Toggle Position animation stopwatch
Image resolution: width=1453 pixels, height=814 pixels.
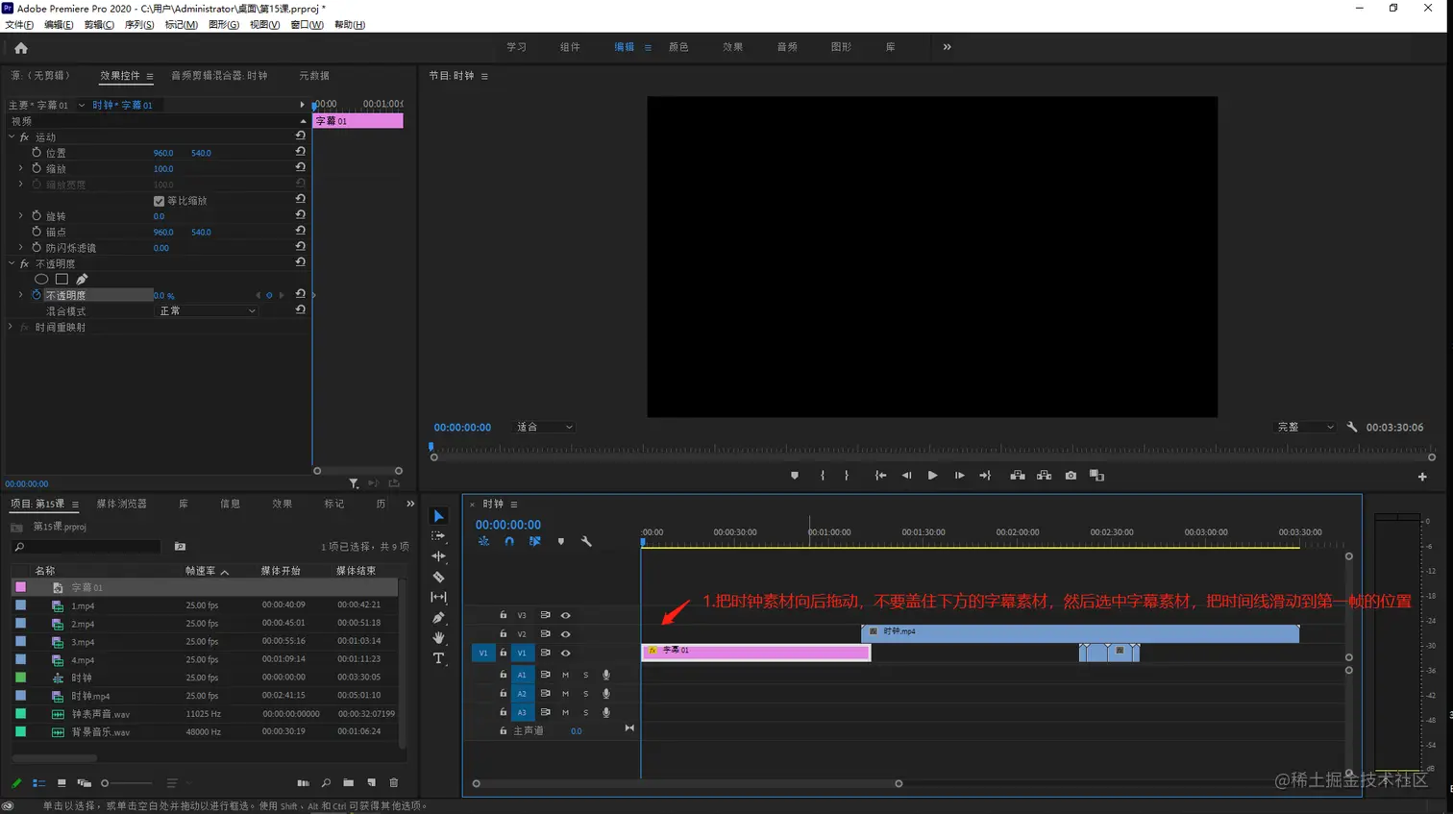click(37, 152)
